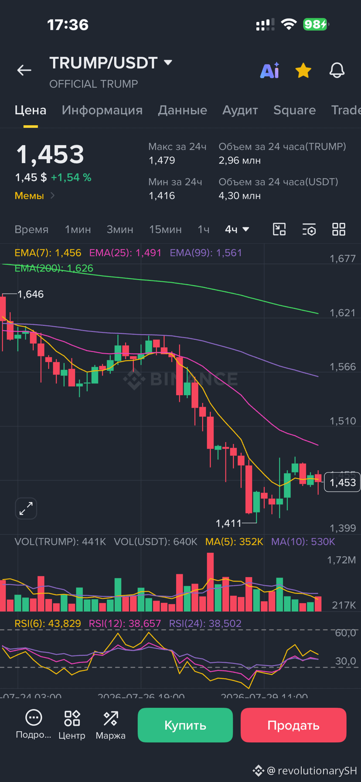
Task: Click the EMA(99): 1,561 indicator label
Action: 206,253
